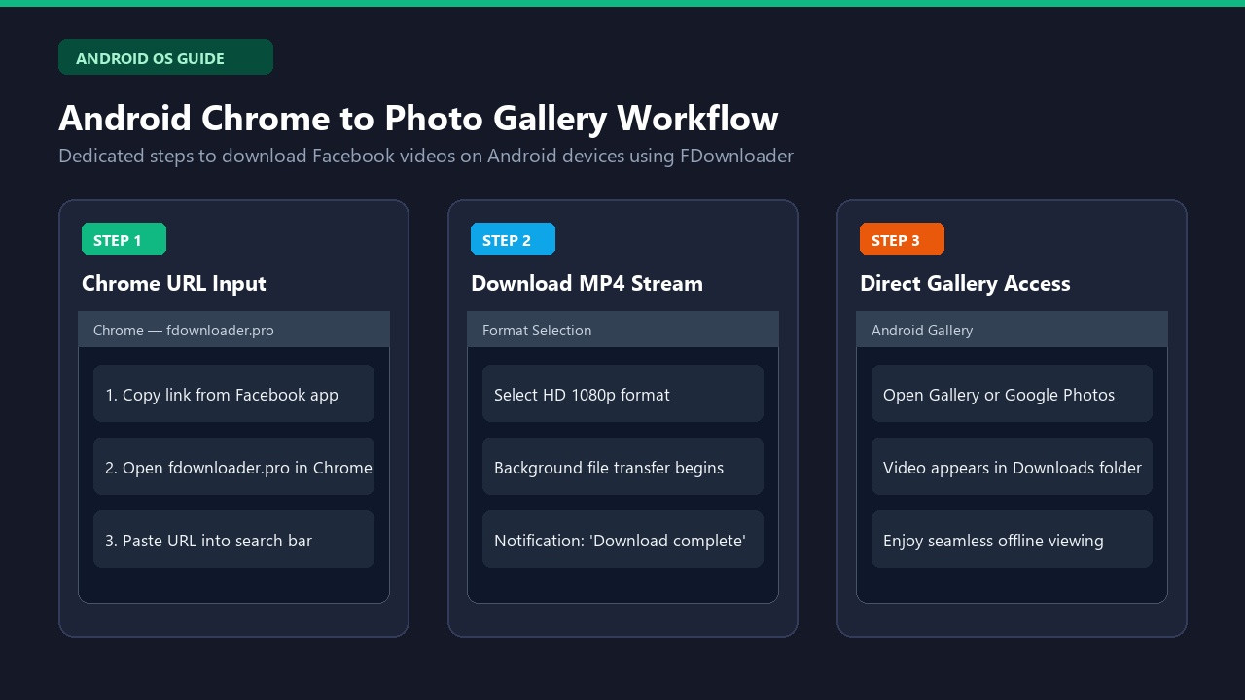Click the 'Chrome URL Input' heading
Viewport: 1245px width, 700px height.
click(174, 283)
